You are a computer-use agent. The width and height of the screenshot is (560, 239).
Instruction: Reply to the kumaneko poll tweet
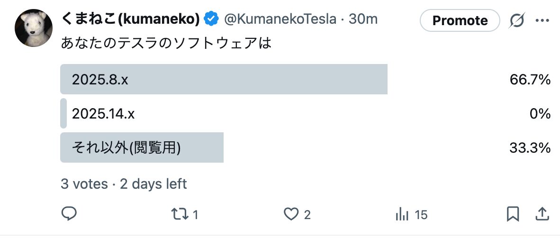pos(69,214)
